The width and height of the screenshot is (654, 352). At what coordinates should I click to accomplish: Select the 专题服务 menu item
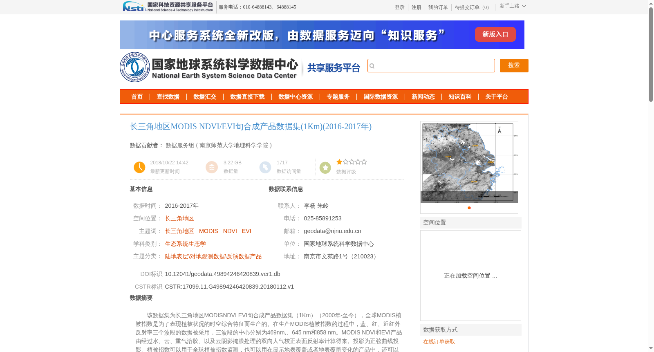(x=338, y=96)
